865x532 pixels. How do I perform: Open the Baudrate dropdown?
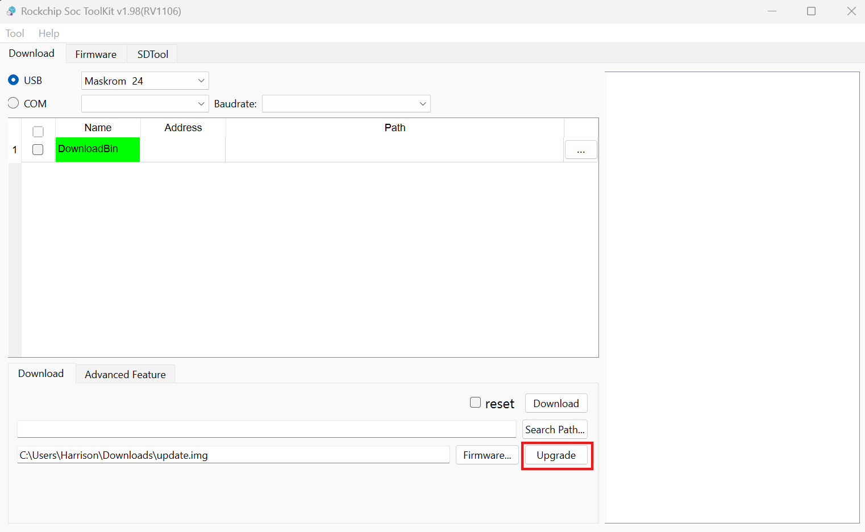point(346,104)
